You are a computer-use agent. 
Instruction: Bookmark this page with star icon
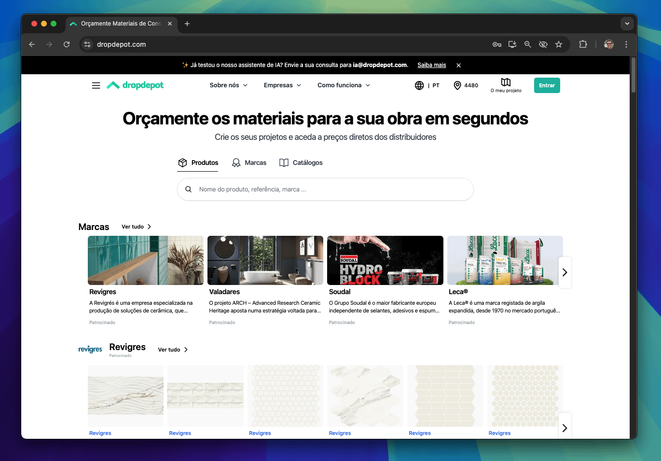pyautogui.click(x=559, y=44)
